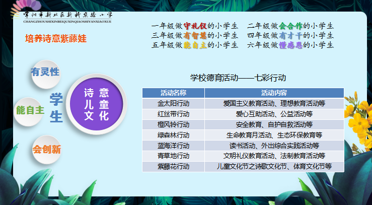Click the line 五年级做能自主的小学生
Image resolution: width=372 pixels, height=205 pixels.
194,45
